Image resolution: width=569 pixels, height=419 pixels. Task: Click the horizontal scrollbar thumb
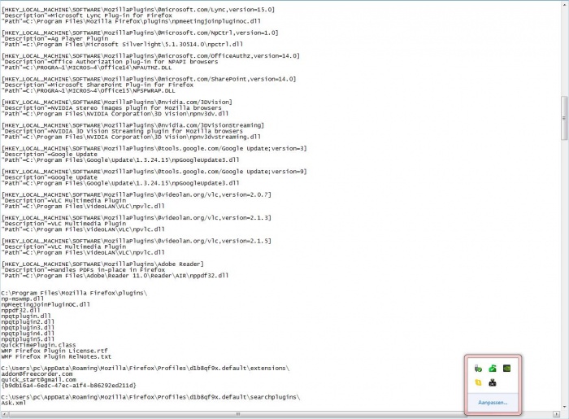click(x=238, y=414)
